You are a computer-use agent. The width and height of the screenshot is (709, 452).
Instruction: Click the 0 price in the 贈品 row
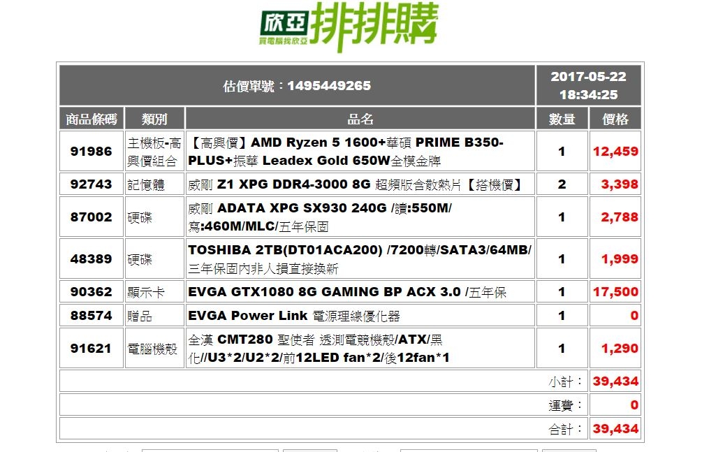tap(634, 316)
